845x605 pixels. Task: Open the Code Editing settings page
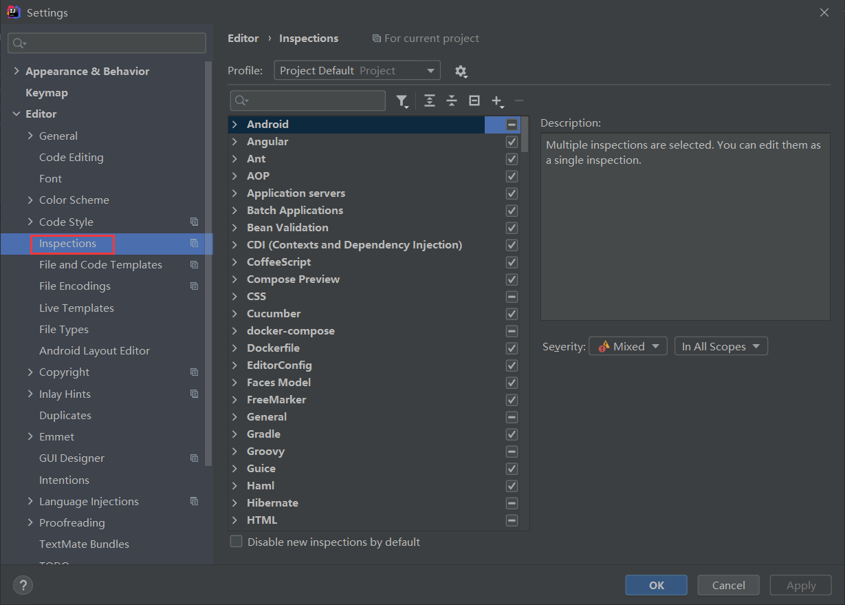72,157
